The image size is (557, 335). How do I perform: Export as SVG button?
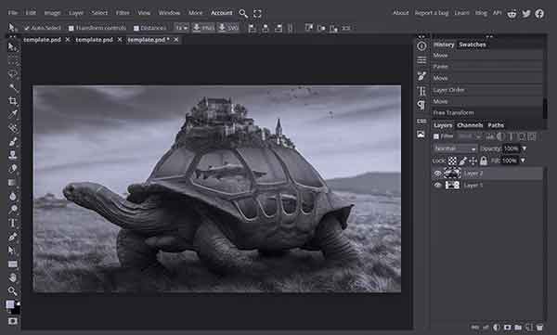click(x=228, y=28)
